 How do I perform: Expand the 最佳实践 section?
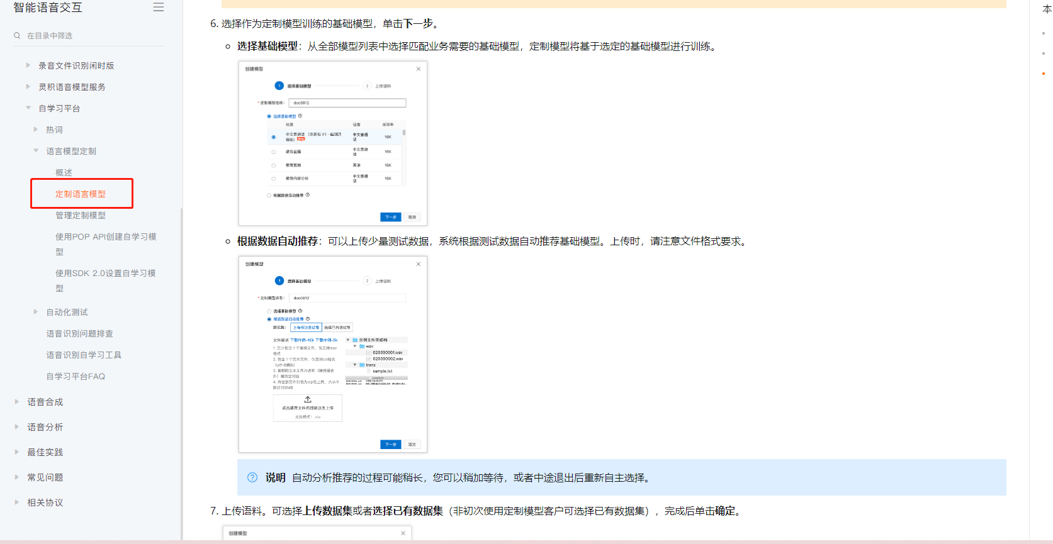[16, 452]
